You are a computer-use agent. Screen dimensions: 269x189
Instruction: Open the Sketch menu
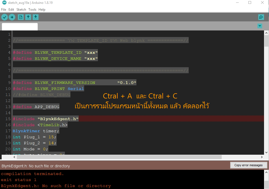click(x=21, y=10)
